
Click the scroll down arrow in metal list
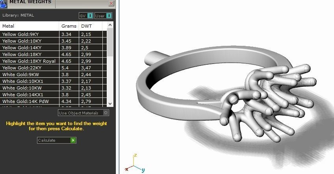coord(110,103)
